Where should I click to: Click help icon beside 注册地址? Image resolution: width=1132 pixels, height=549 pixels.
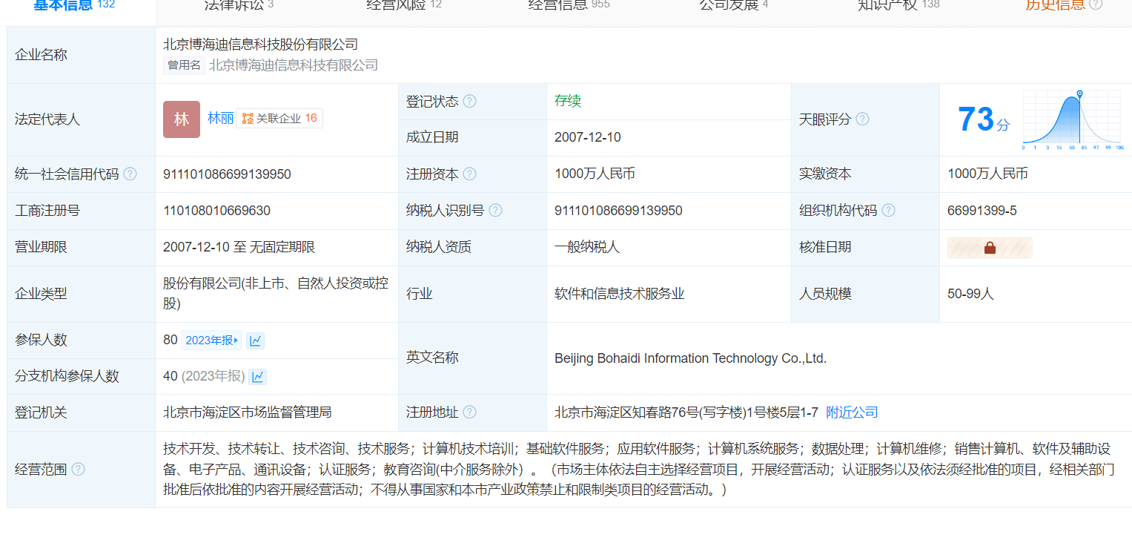469,412
